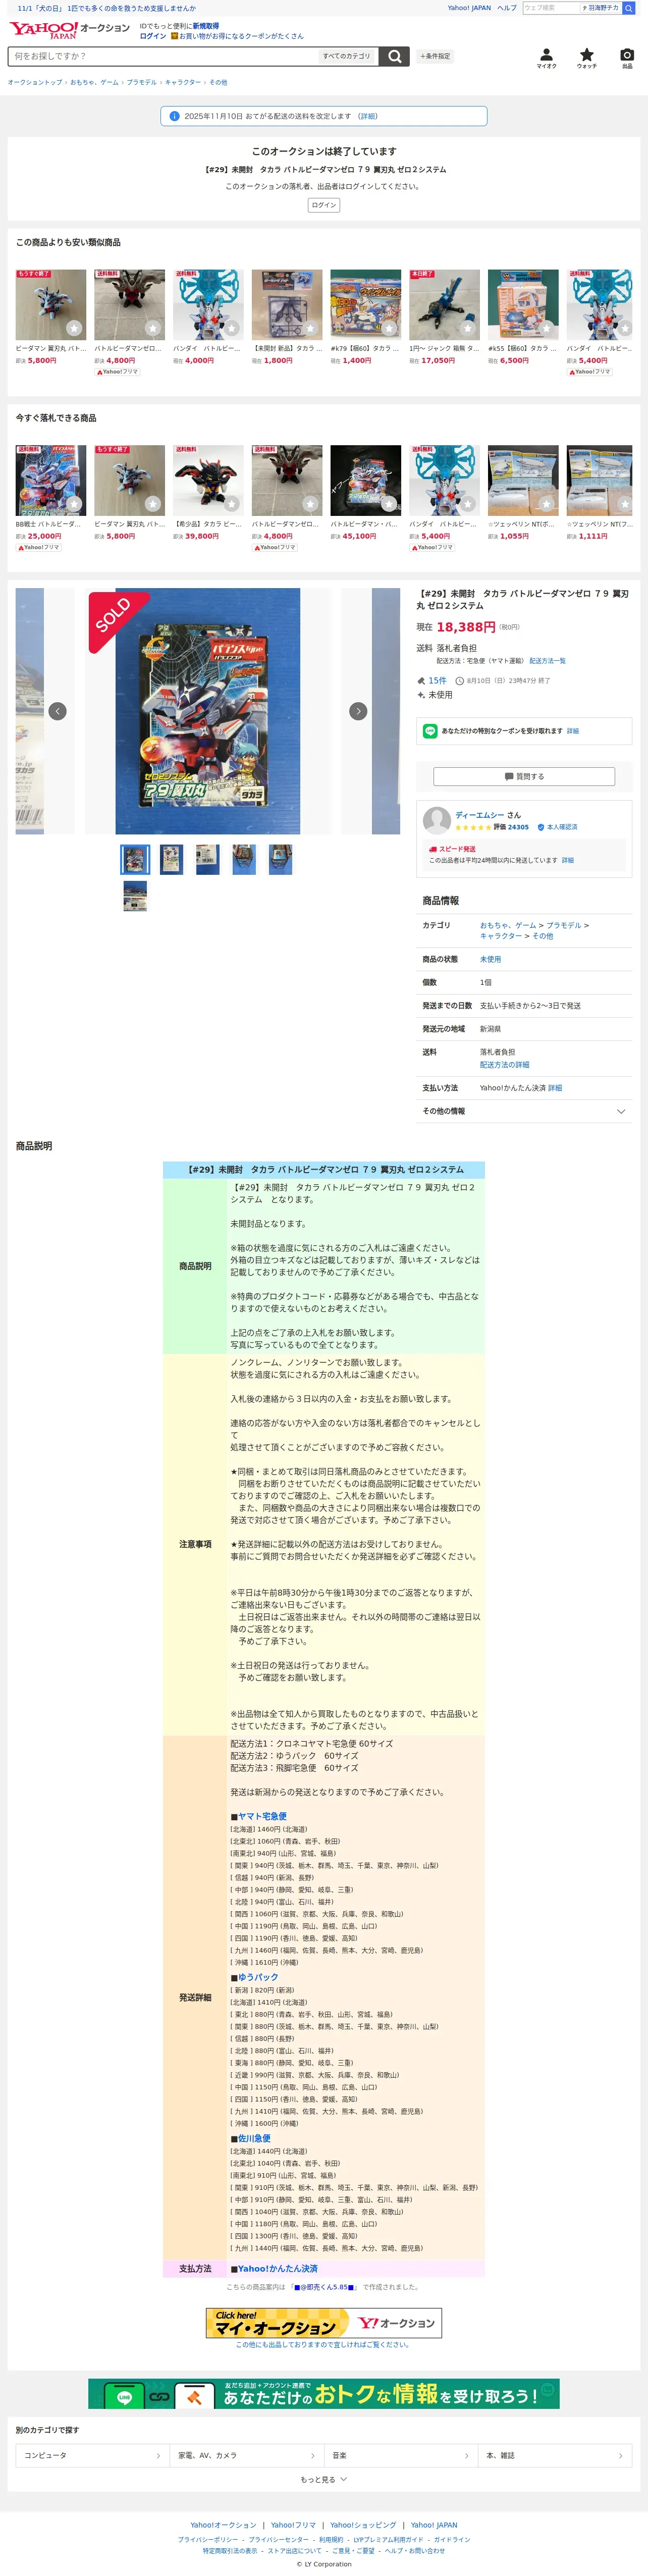Open the ウォッチ star icon in header
Viewport: 648px width, 2576px height.
[x=587, y=58]
